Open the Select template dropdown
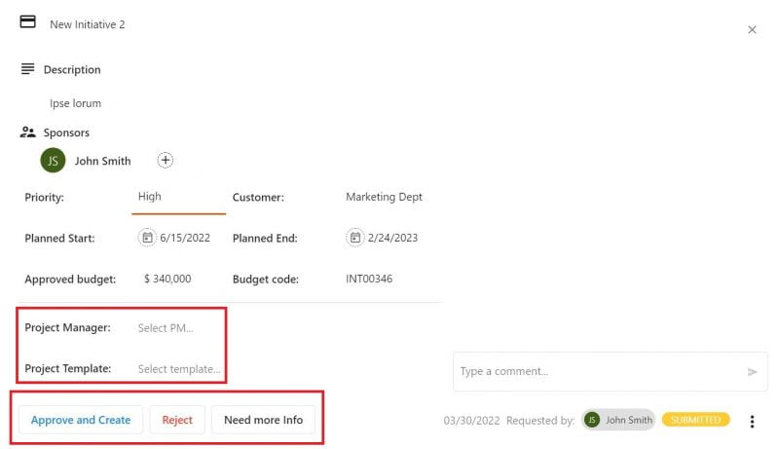 (x=179, y=369)
